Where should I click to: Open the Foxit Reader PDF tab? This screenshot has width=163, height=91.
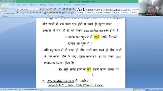[x=80, y=5]
